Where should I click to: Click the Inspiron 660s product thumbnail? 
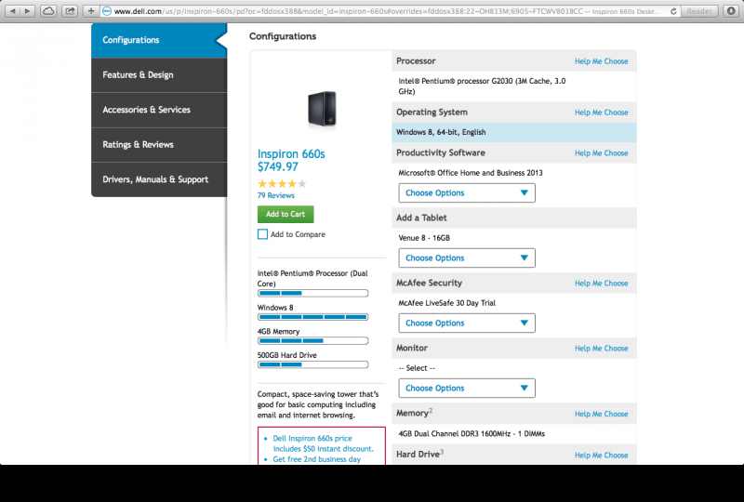[322, 109]
